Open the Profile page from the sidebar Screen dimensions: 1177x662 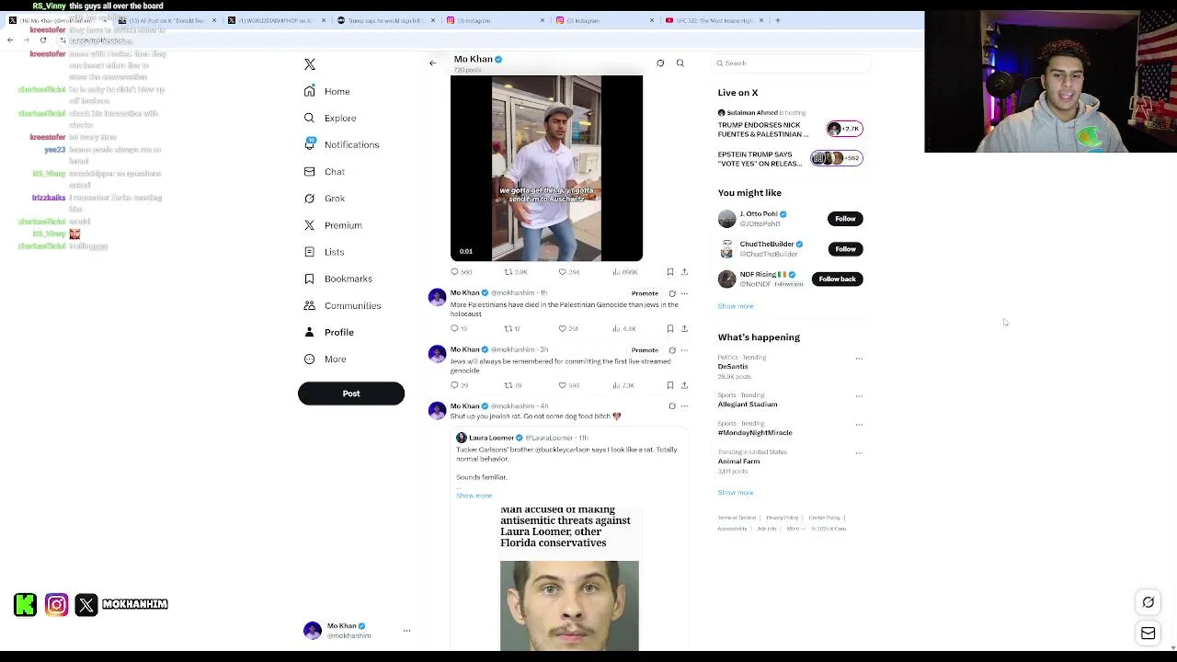tap(329, 332)
